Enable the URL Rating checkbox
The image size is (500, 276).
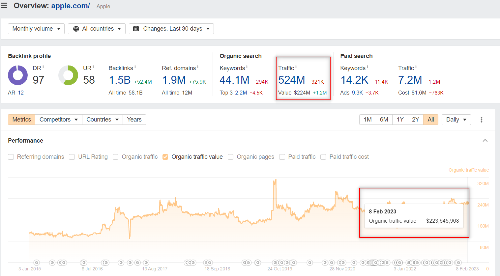click(x=72, y=157)
